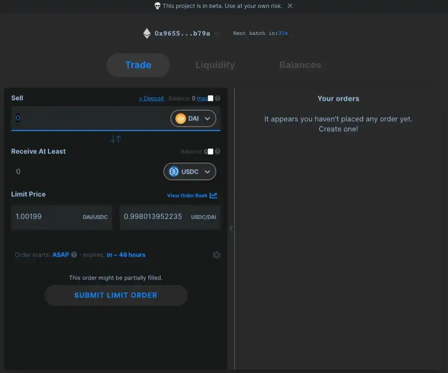
Task: Click ASAP order start value
Action: [x=61, y=254]
